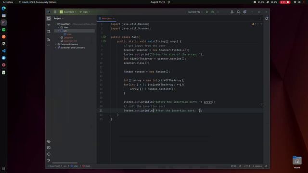Click line 21 in the editor gutter
The image size is (308, 173).
pyautogui.click(x=101, y=111)
